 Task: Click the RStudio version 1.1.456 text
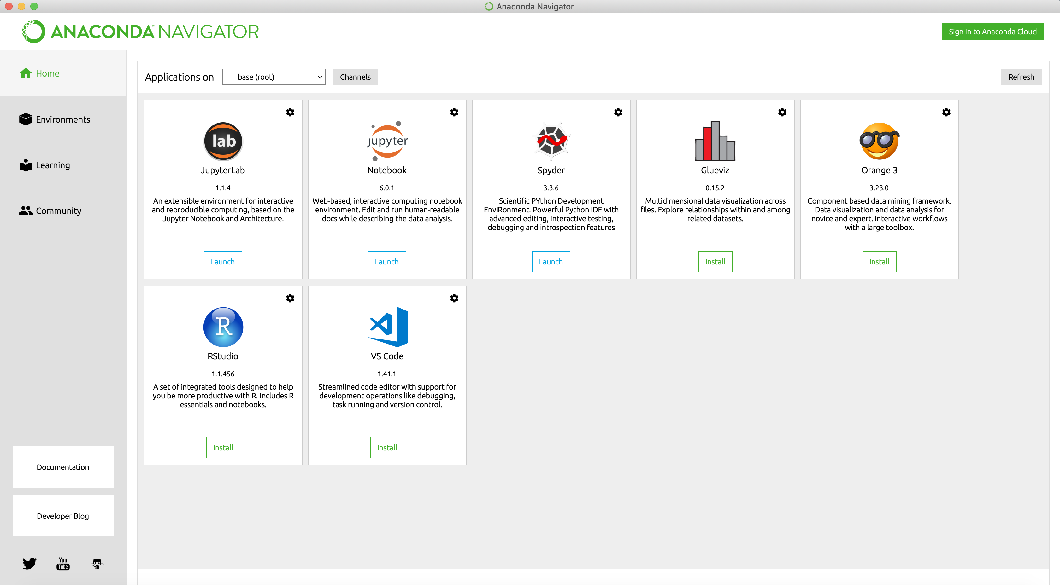[x=223, y=374]
